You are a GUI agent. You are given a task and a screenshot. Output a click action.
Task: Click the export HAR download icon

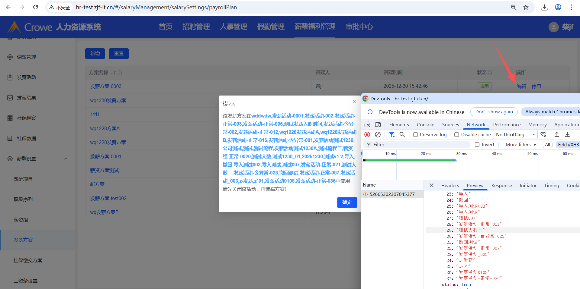click(x=568, y=135)
